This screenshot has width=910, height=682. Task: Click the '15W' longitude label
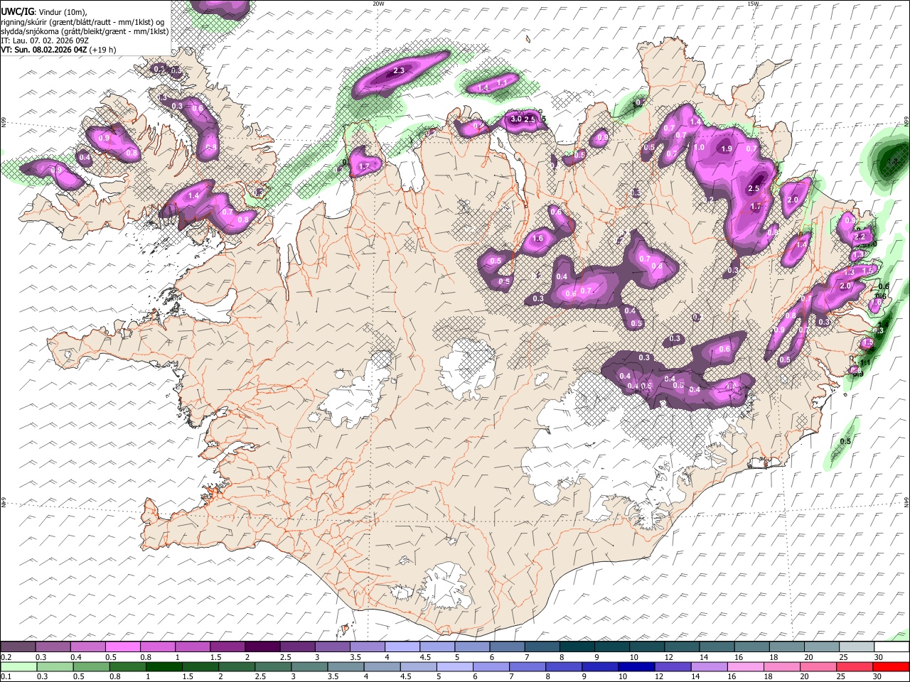[753, 4]
